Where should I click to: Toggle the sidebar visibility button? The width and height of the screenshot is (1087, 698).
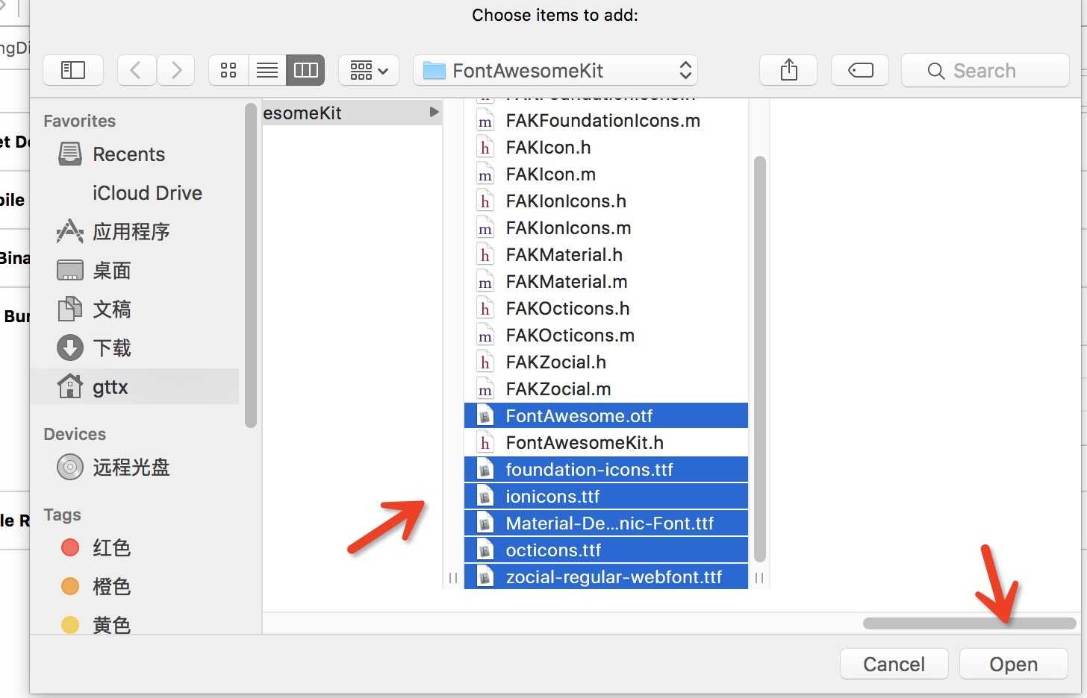tap(72, 71)
